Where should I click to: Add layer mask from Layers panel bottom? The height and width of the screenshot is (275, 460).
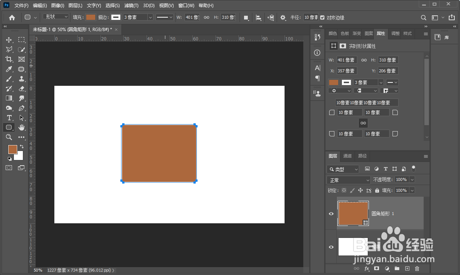[377, 268]
